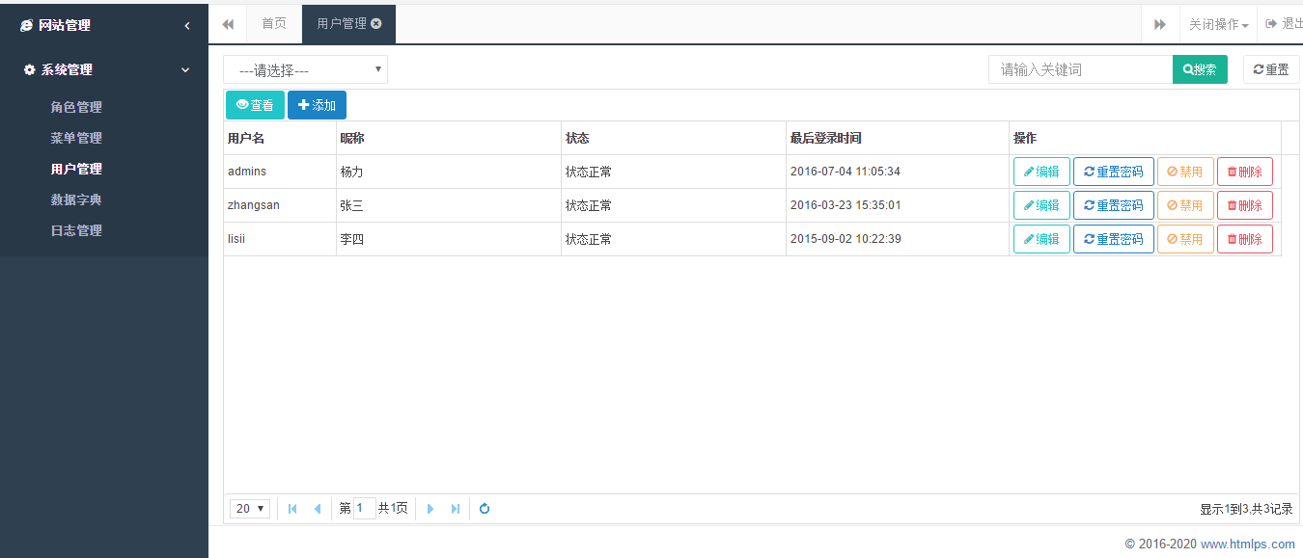Go to the previous page icon
The height and width of the screenshot is (558, 1303).
coord(318,509)
